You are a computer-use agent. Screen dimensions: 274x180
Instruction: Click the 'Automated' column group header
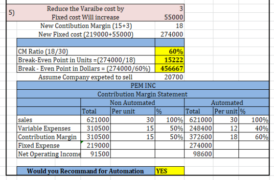point(227,103)
